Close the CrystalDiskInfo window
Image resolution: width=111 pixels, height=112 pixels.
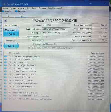click(x=105, y=4)
